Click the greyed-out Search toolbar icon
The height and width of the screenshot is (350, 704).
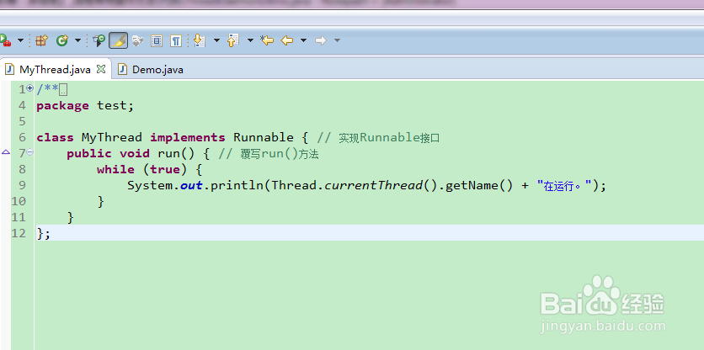(x=137, y=41)
